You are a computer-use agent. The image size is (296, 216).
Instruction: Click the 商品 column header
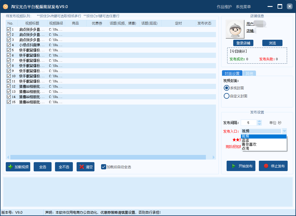75,23
